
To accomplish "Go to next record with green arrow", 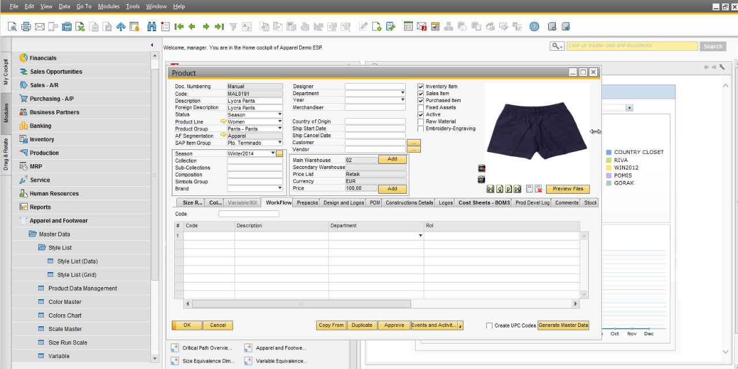I will tap(206, 27).
